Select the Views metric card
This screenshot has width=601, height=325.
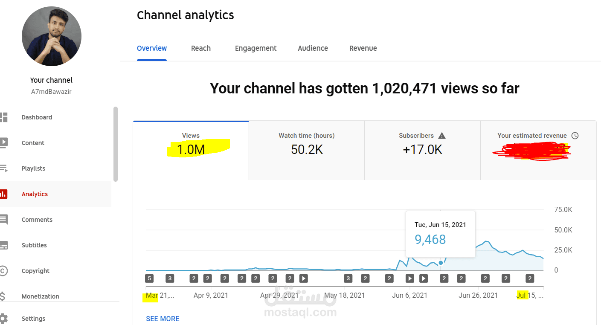pyautogui.click(x=191, y=150)
